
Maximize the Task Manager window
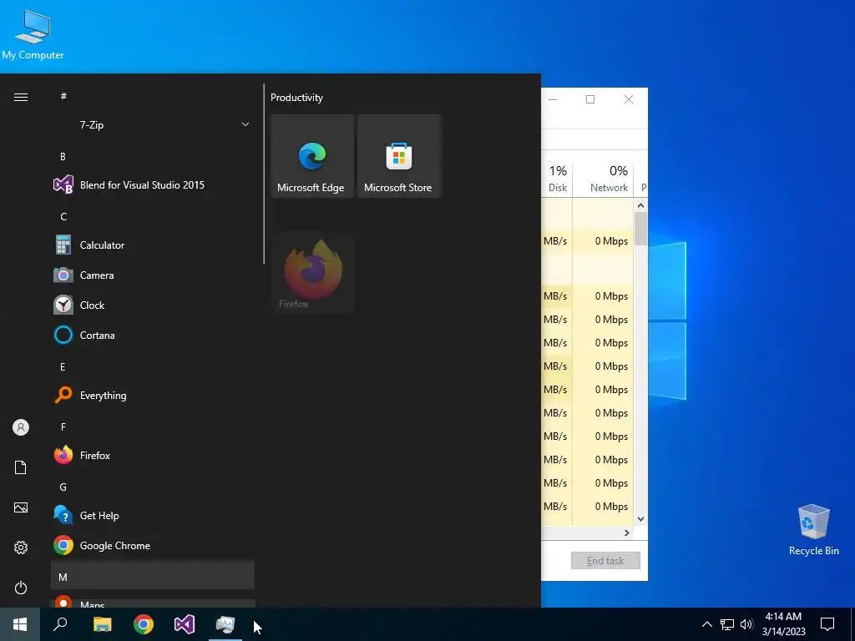590,99
